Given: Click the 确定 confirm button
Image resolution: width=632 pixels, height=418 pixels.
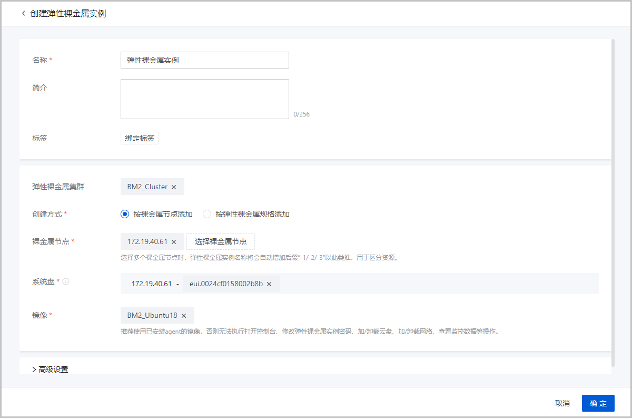Looking at the screenshot, I should point(598,403).
